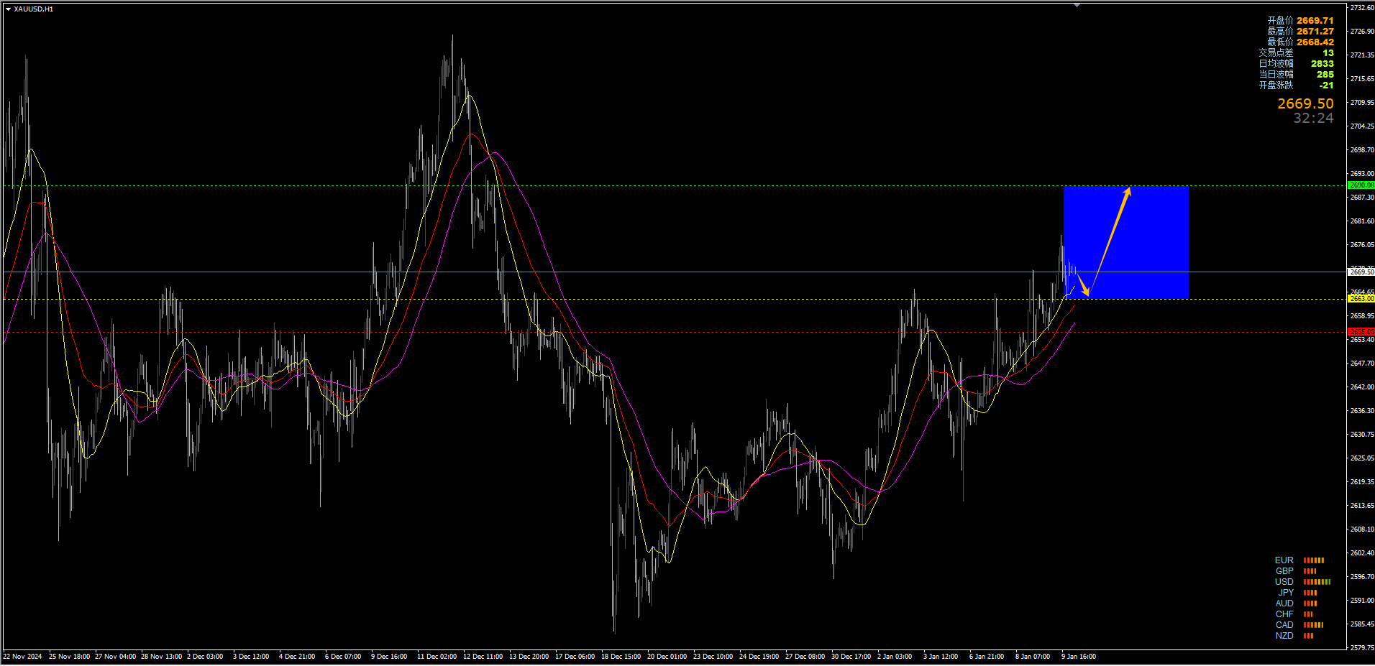The image size is (1375, 666).
Task: Click the 2732.60 price axis label
Action: click(x=1362, y=8)
